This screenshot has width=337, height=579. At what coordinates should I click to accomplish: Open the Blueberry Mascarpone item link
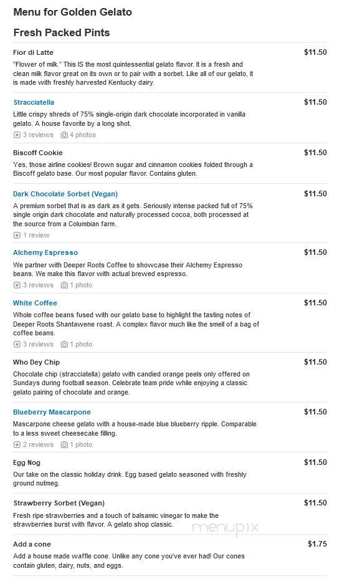52,412
